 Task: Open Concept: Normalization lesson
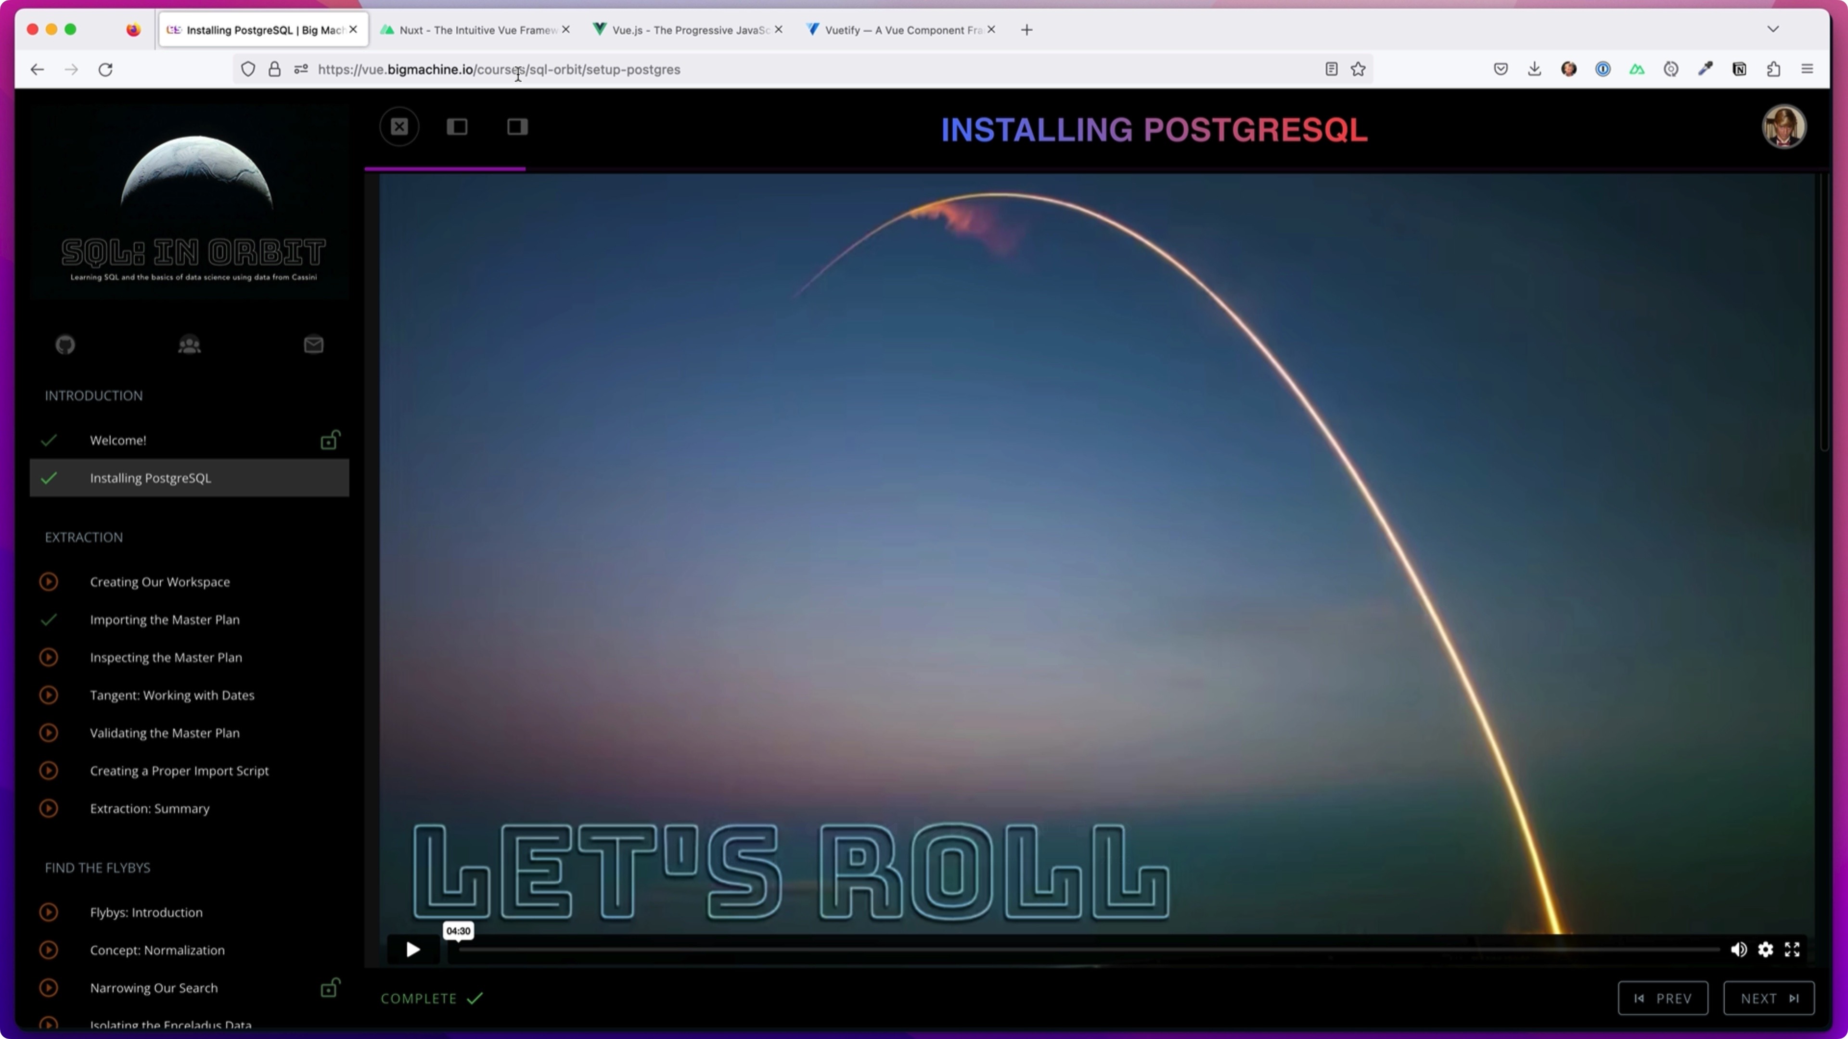tap(190, 950)
